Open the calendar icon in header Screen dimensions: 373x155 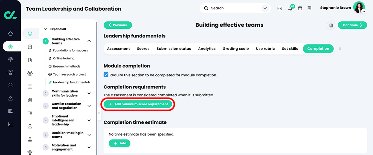(x=300, y=8)
